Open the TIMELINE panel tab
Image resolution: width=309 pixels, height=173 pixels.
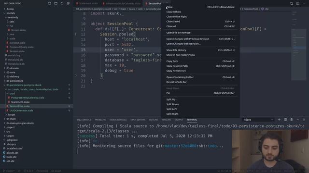[x=166, y=120]
